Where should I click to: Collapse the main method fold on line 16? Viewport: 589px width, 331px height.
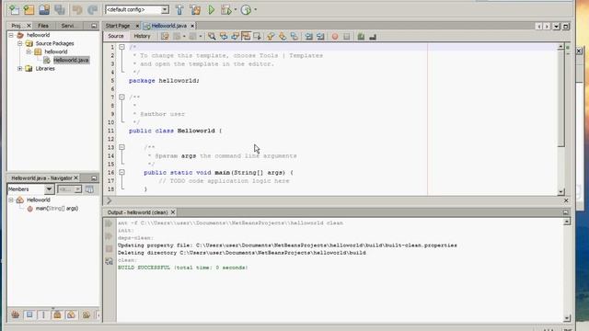tap(121, 172)
